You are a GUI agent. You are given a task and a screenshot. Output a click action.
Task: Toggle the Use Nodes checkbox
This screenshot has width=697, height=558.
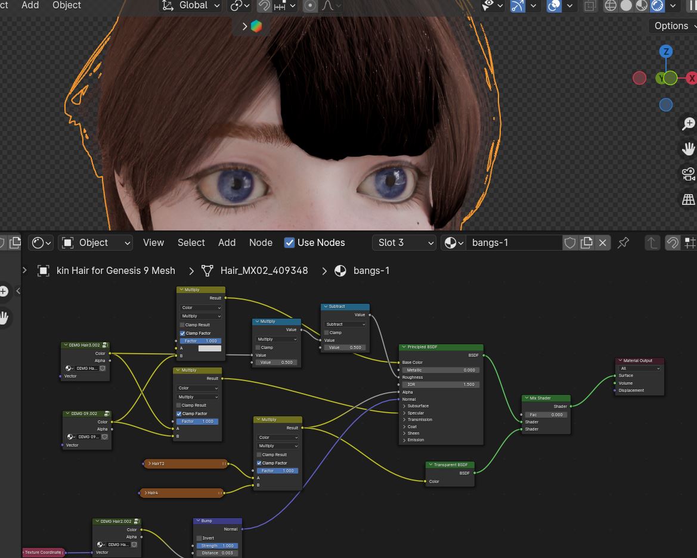point(289,243)
